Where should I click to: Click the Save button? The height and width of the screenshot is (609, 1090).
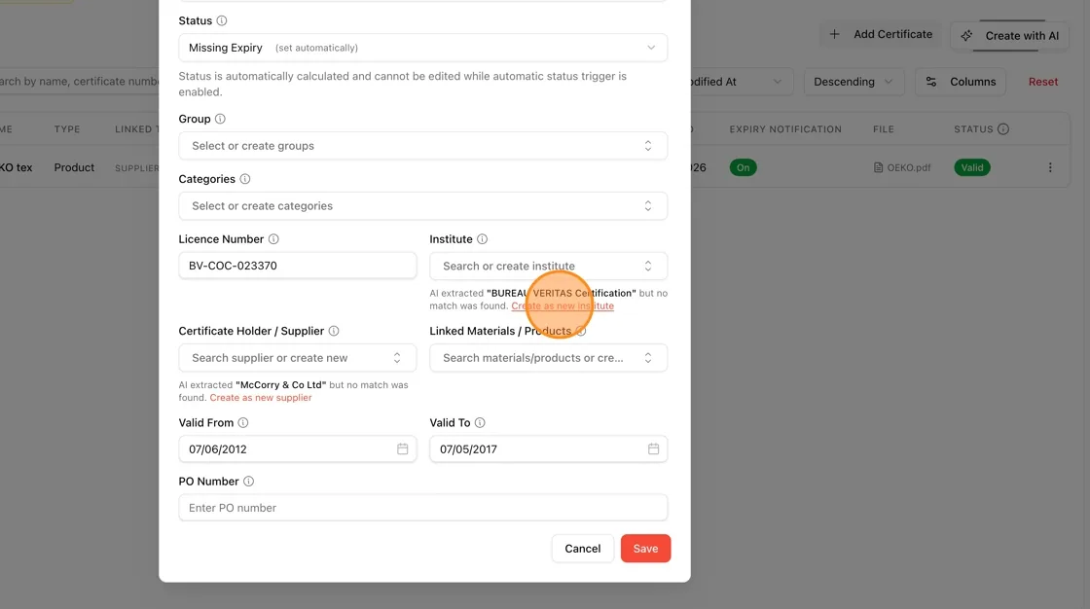click(646, 549)
